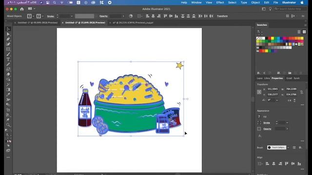Screen dimensions: 312x175
Task: Select the Direct Selection tool
Action: click(8, 34)
